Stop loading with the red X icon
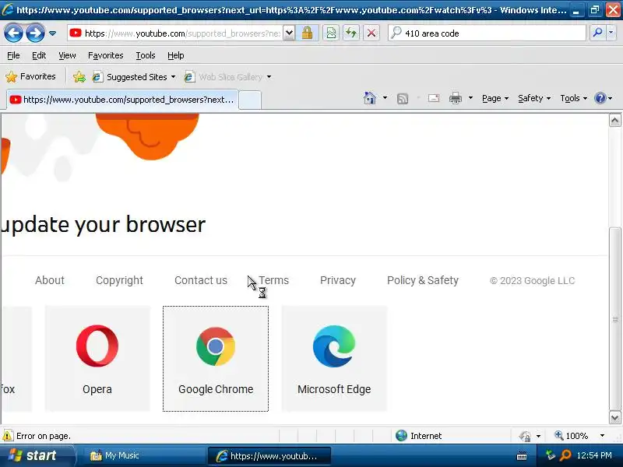Viewport: 623px width, 467px height. [x=371, y=33]
